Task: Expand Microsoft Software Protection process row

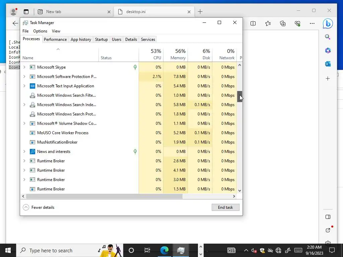Action: [x=24, y=77]
